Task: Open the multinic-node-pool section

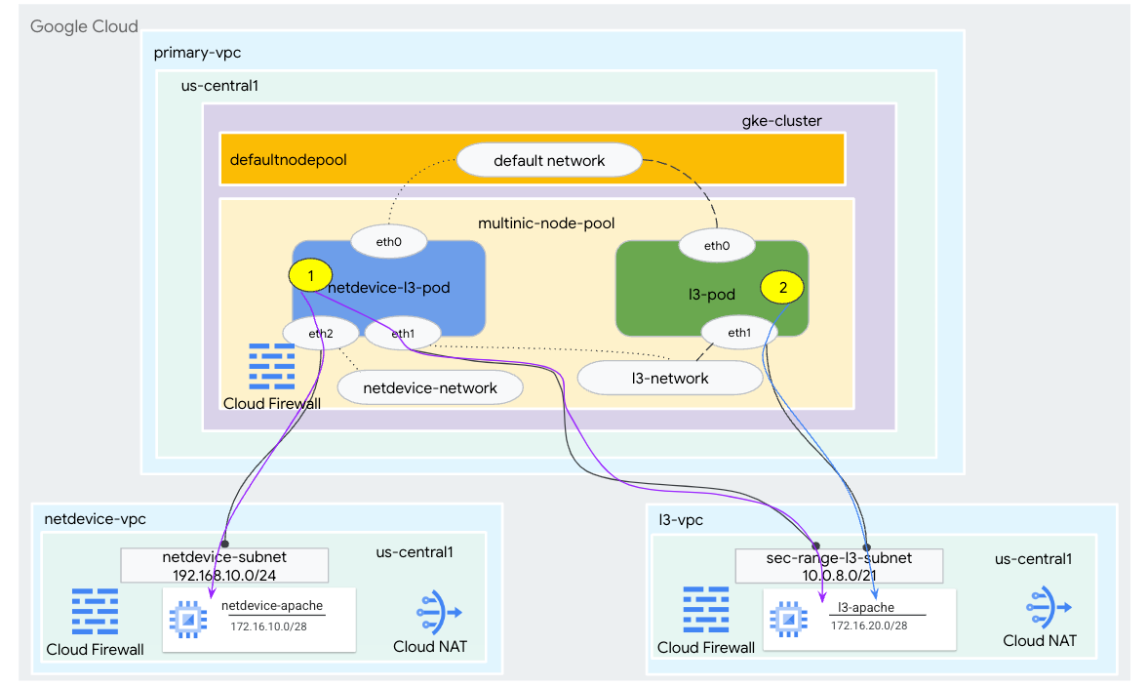Action: point(546,222)
